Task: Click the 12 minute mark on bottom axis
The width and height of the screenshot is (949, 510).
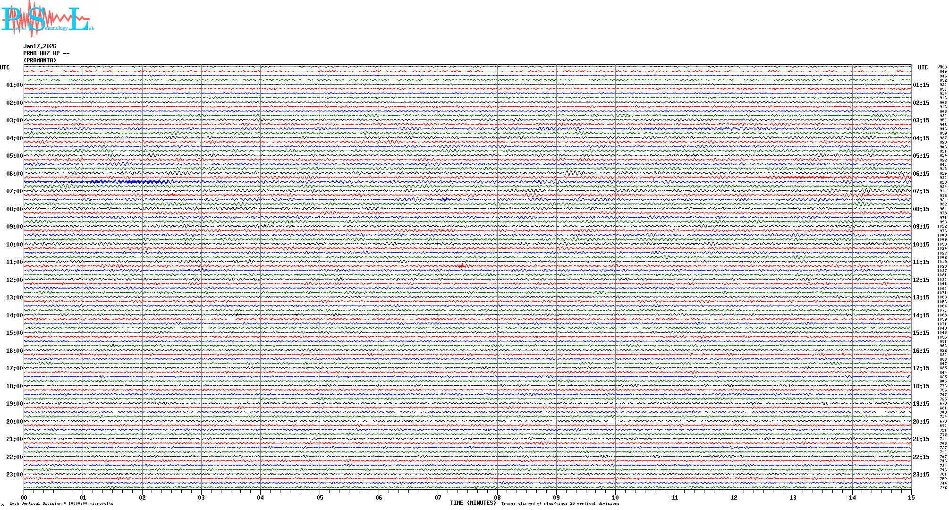Action: click(734, 497)
